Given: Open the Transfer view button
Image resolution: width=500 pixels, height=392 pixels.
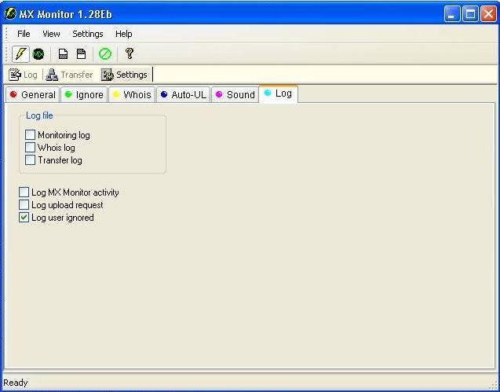Looking at the screenshot, I should (x=69, y=75).
